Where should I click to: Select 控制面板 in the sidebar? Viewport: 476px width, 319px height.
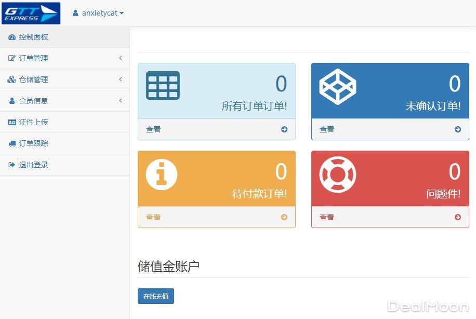point(33,37)
